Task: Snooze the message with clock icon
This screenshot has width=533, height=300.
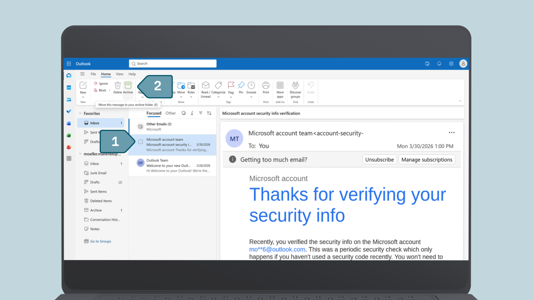Action: (251, 85)
